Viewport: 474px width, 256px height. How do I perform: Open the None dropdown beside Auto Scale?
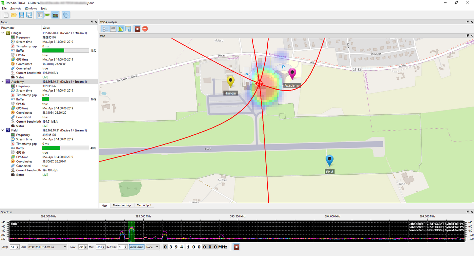(152, 247)
